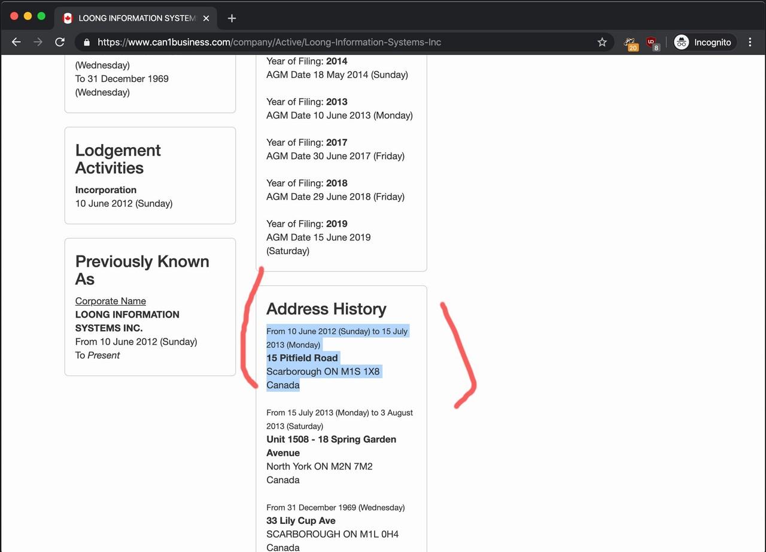
Task: Open a new browser tab
Action: coord(232,18)
